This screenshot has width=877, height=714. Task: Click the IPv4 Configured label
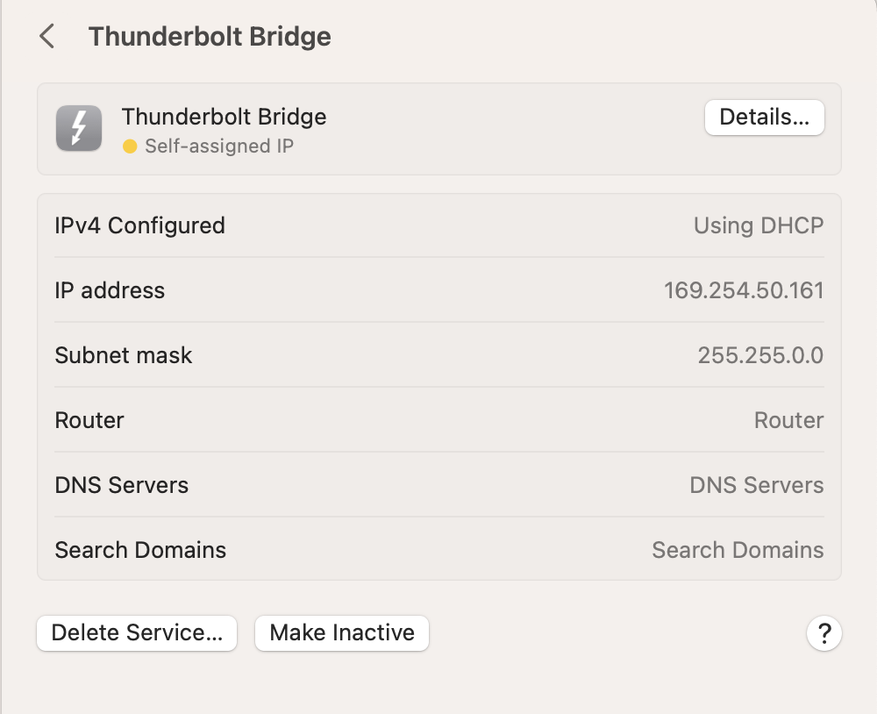(x=140, y=225)
